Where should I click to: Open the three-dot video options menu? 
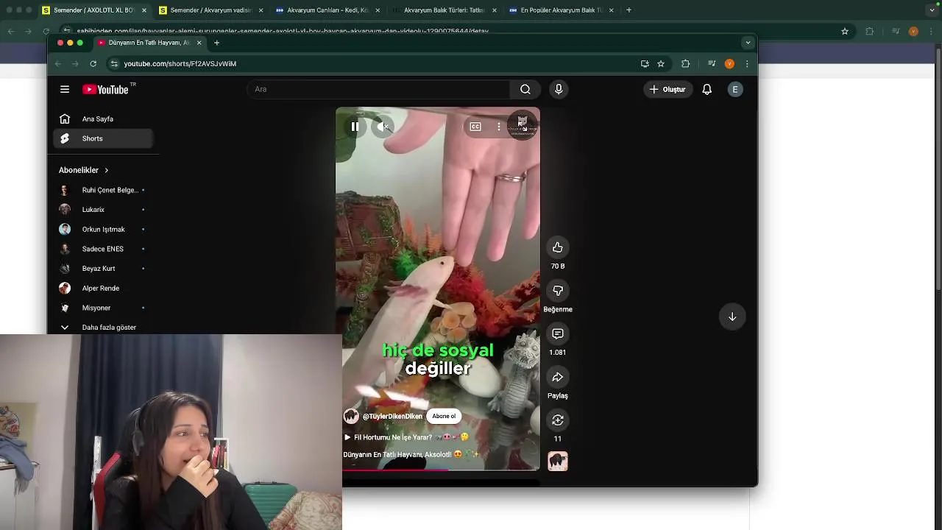click(x=499, y=127)
